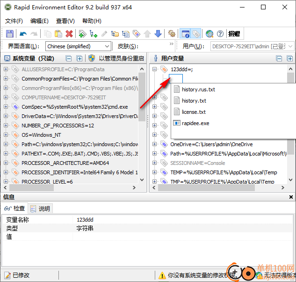This screenshot has width=296, height=282.
Task: Click the colored tag convert icon
Action: 137,34
